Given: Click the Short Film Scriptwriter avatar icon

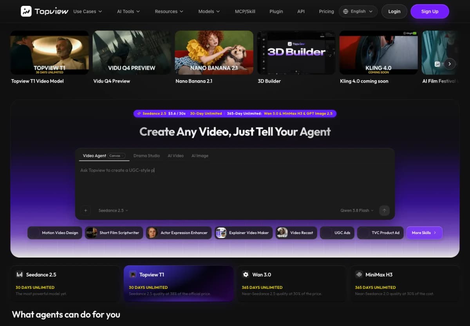Looking at the screenshot, I should click(92, 233).
